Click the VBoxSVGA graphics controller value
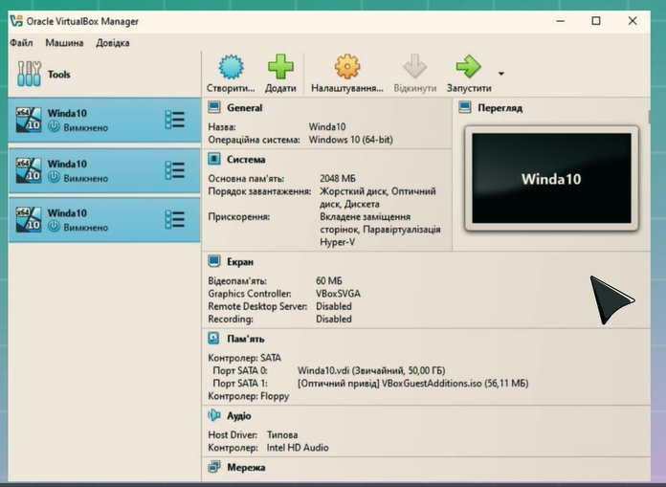Viewport: 666px width, 487px height. (338, 294)
